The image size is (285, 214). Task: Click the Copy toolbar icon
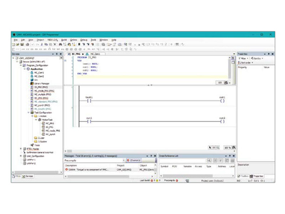pyautogui.click(x=46, y=45)
